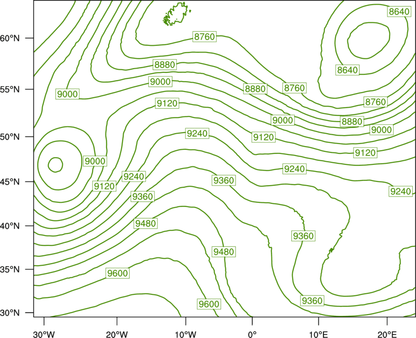Select the 9360 label at bottom right
The width and height of the screenshot is (416, 338).
pyautogui.click(x=313, y=301)
